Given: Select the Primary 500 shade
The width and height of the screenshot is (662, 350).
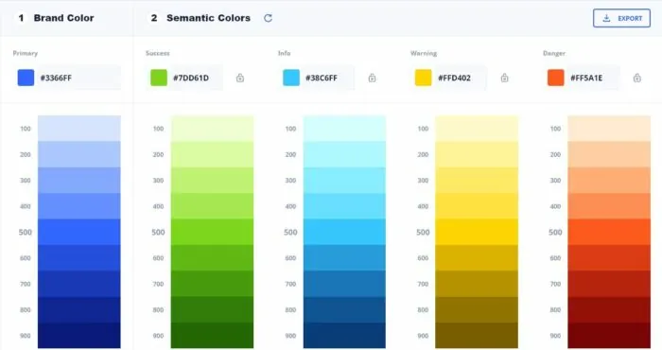Looking at the screenshot, I should coord(79,232).
